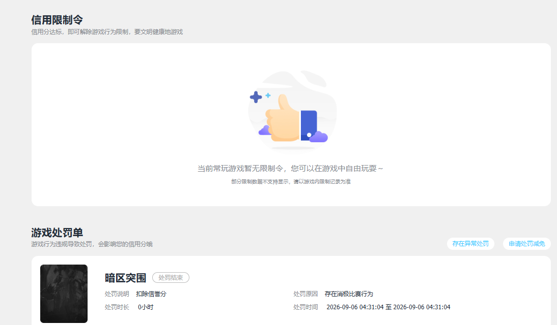Select the 暗区突围 game cover thumbnail
557x325 pixels.
pos(64,294)
